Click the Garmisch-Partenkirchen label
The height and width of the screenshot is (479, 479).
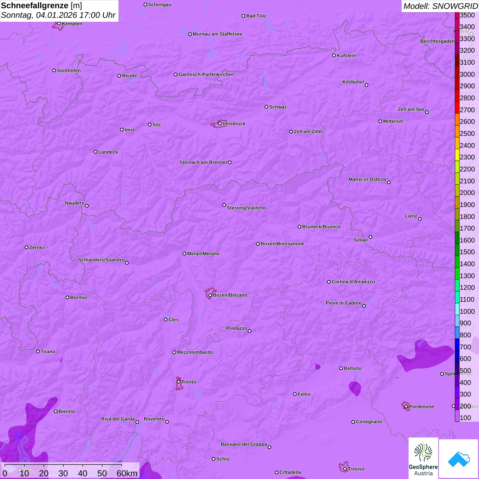(x=206, y=74)
